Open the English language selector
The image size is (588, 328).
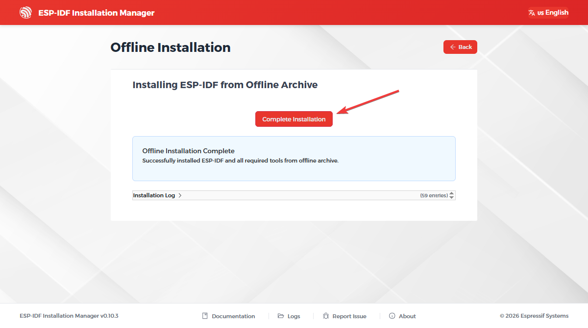[x=553, y=13]
